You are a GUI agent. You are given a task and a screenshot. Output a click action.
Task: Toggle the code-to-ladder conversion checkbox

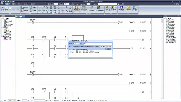click(95, 11)
